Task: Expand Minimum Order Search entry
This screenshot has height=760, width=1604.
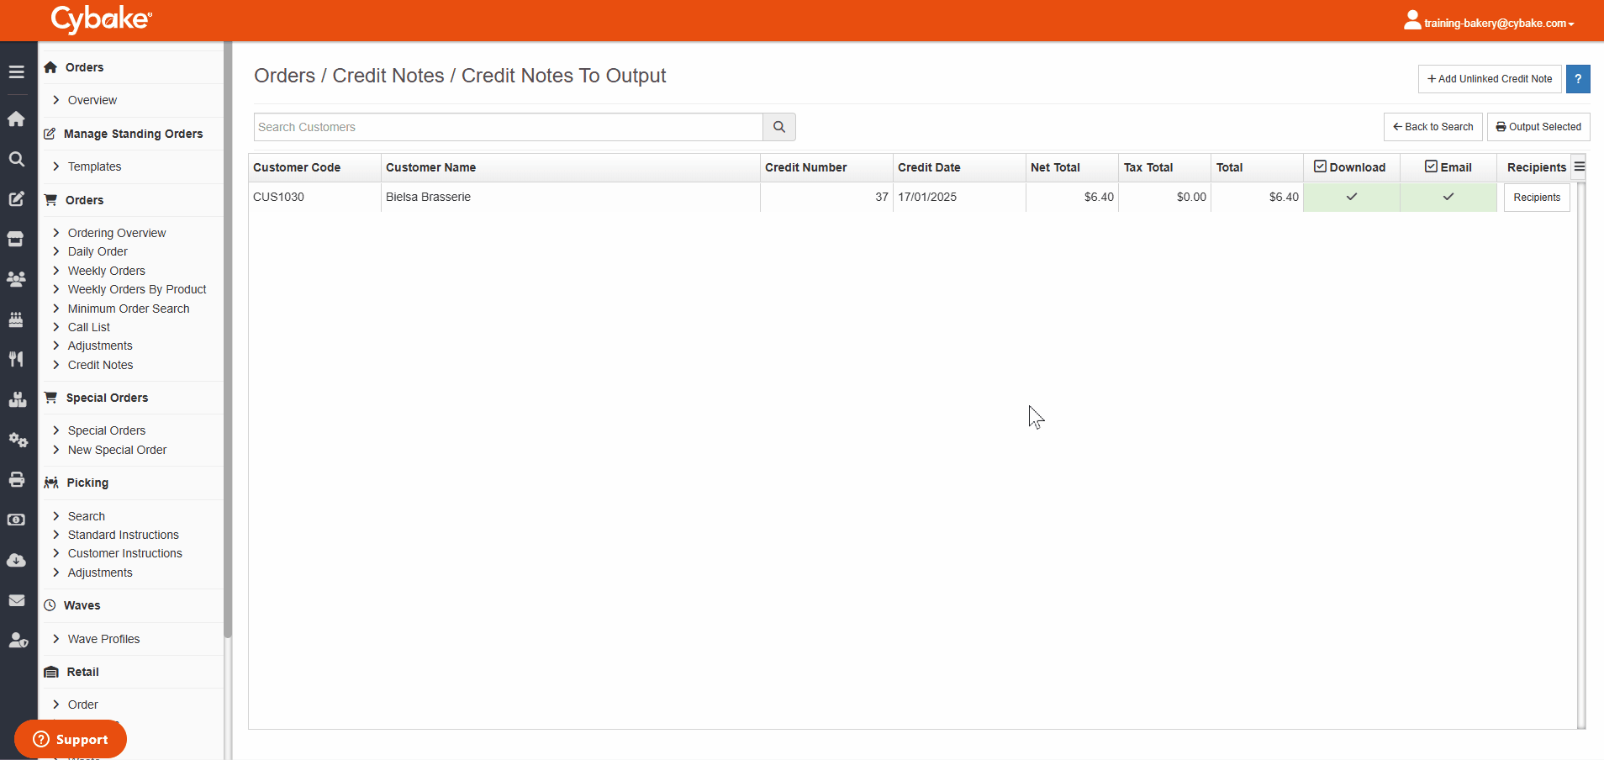Action: pyautogui.click(x=128, y=309)
